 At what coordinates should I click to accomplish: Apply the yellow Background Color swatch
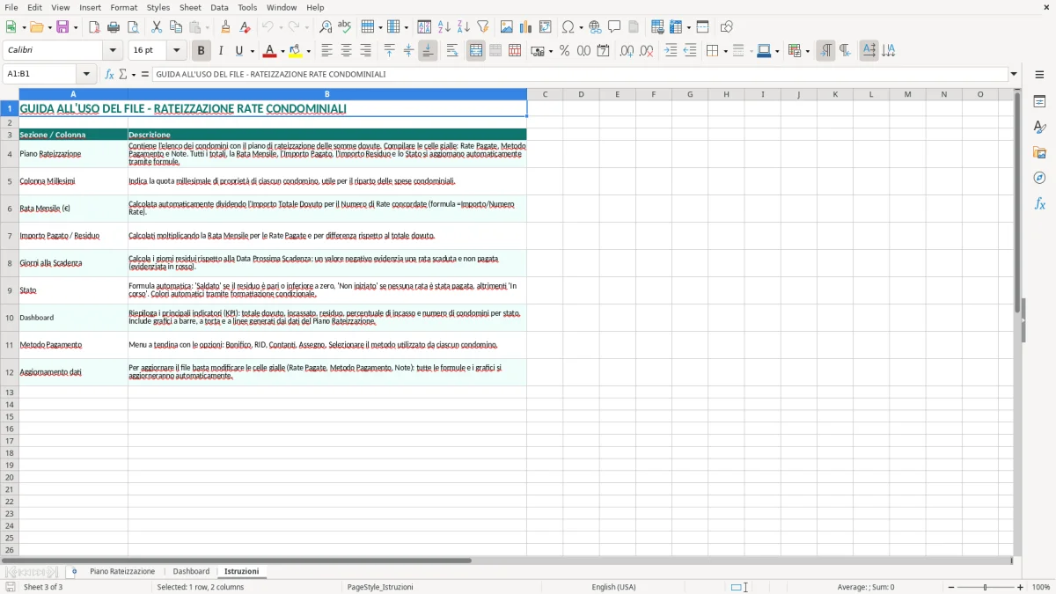(296, 51)
